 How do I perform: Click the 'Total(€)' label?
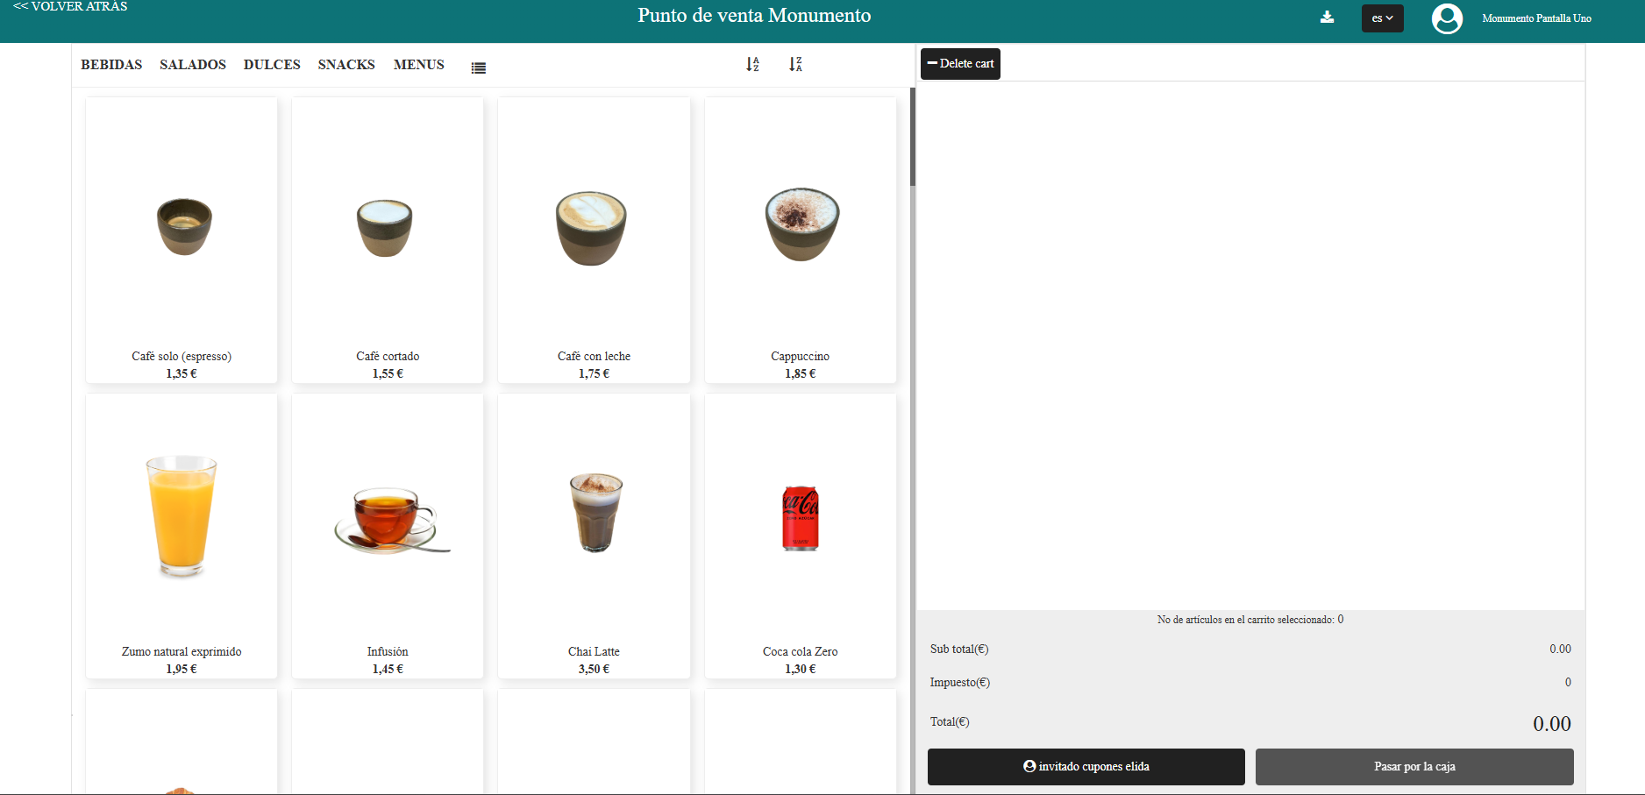pyautogui.click(x=950, y=722)
